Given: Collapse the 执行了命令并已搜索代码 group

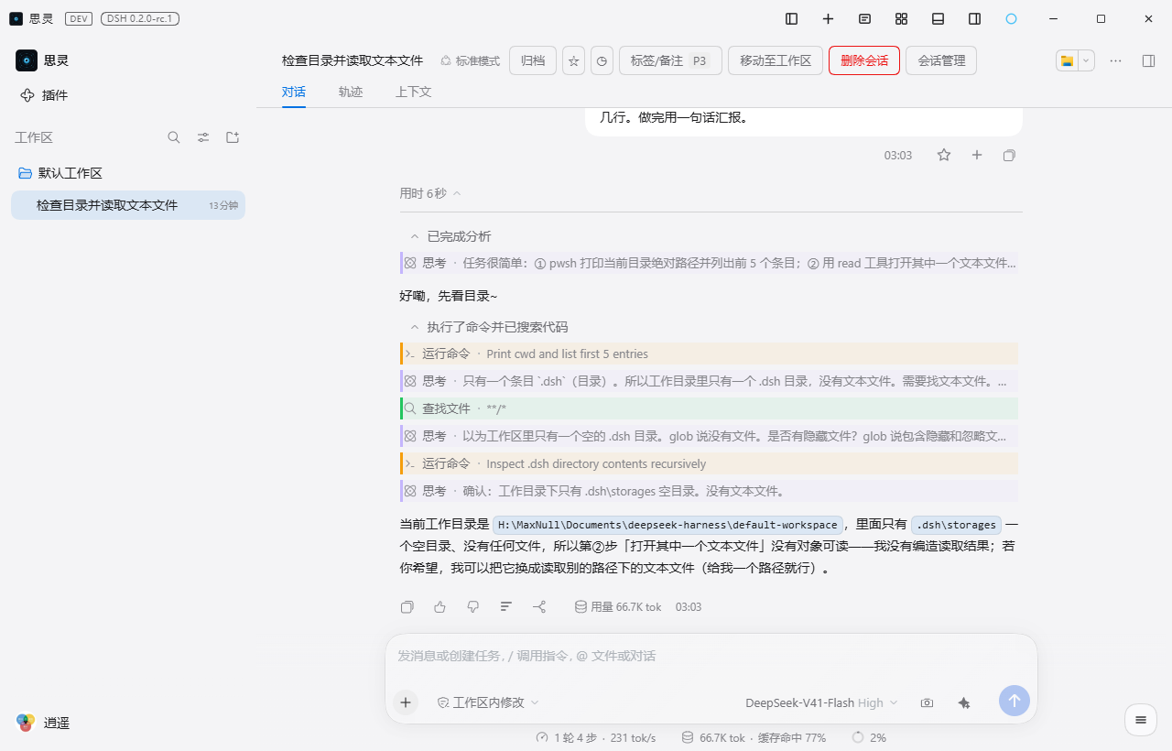Looking at the screenshot, I should point(489,327).
